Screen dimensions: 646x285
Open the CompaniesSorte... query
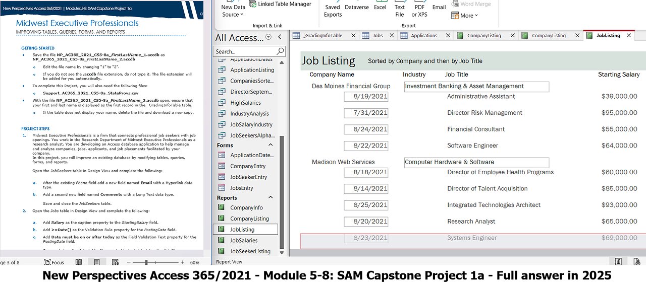click(x=246, y=81)
